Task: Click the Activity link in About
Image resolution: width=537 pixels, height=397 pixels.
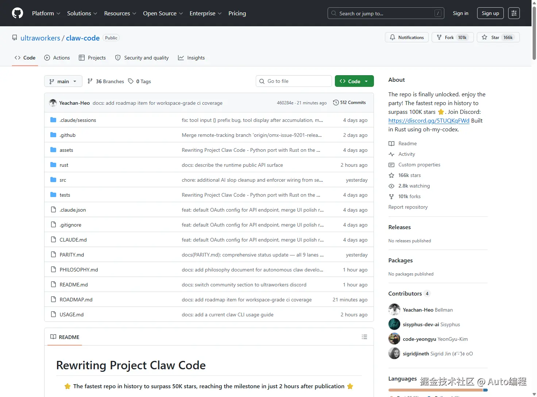Action: pos(402,154)
